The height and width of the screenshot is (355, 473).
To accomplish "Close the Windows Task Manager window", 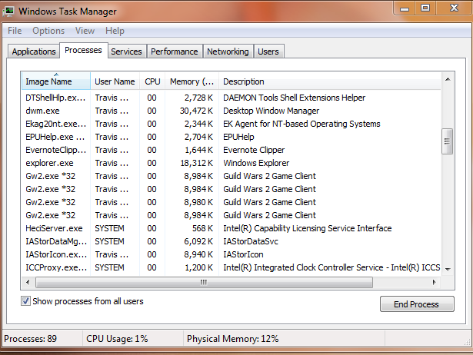I will tap(451, 8).
